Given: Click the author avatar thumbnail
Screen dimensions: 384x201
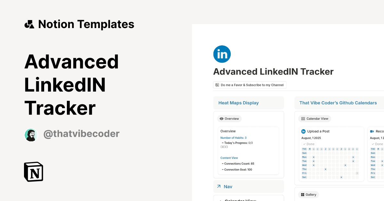Looking at the screenshot, I should tap(31, 135).
